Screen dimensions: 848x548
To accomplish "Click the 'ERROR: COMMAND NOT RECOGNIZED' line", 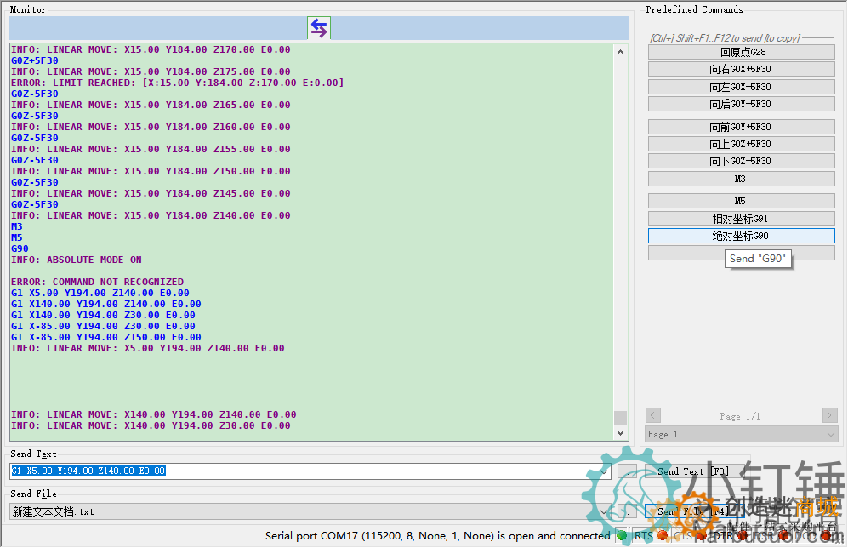I will 97,282.
